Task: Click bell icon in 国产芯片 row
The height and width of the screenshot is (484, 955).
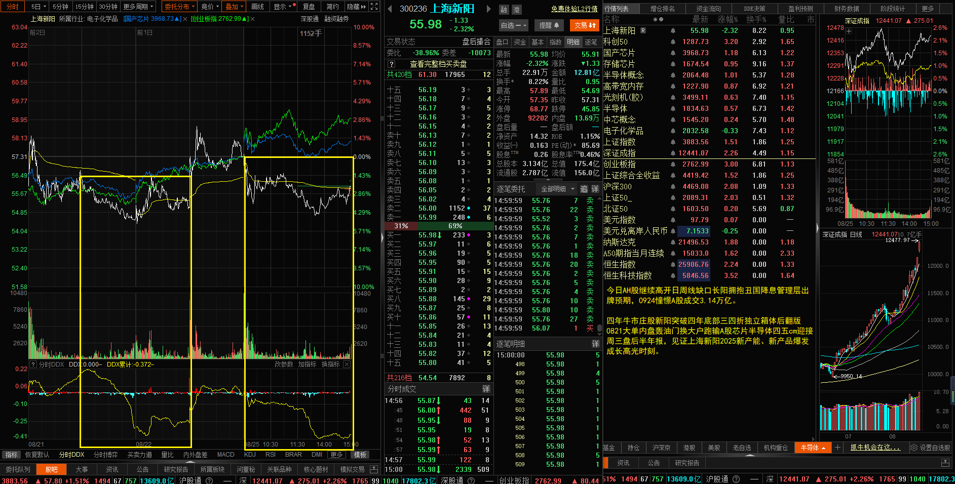Action: (x=673, y=53)
